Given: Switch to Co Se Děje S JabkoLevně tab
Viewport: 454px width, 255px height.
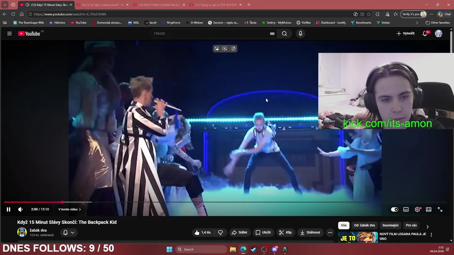Looking at the screenshot, I should click(x=103, y=5).
